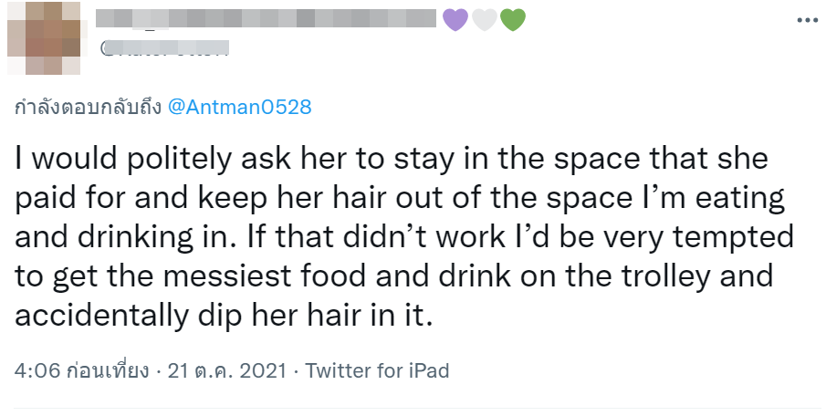The height and width of the screenshot is (416, 826).
Task: Click the divider line below the tweet
Action: tap(413, 408)
